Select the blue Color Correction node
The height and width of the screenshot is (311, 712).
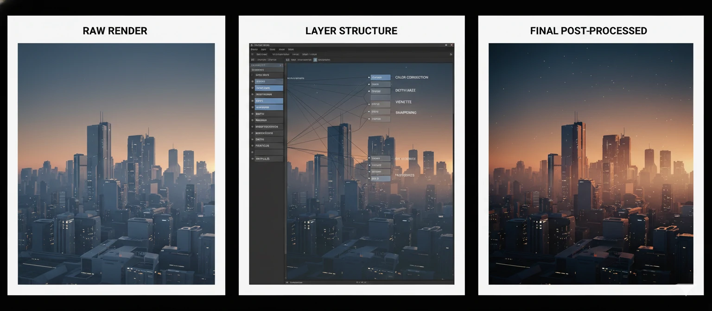[x=381, y=77]
